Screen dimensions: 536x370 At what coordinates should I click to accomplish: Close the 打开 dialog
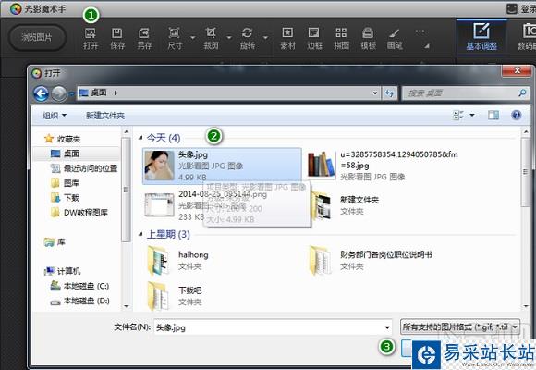coord(518,70)
